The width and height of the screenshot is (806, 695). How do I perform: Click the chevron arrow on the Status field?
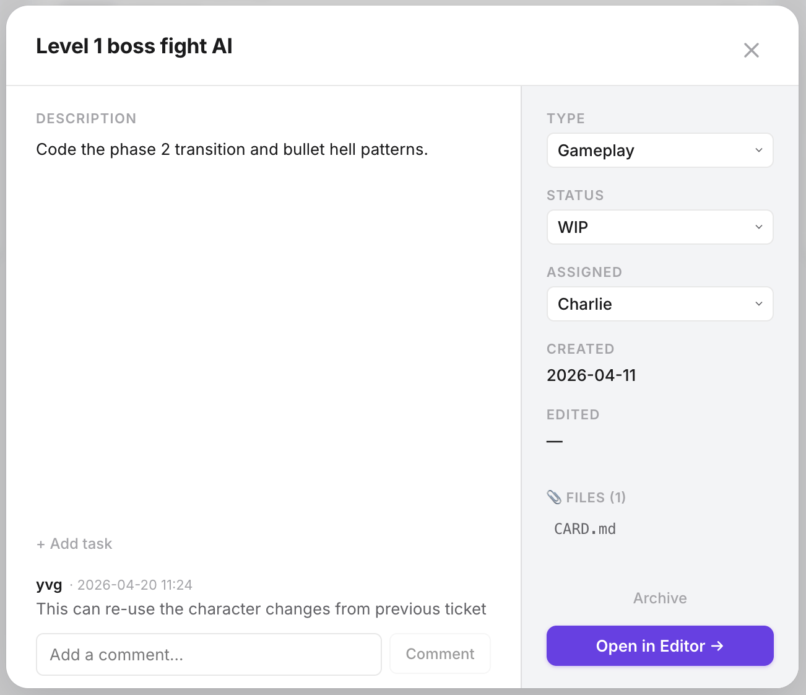759,227
